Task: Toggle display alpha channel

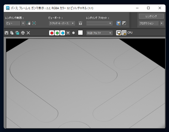Action: (x=68, y=33)
